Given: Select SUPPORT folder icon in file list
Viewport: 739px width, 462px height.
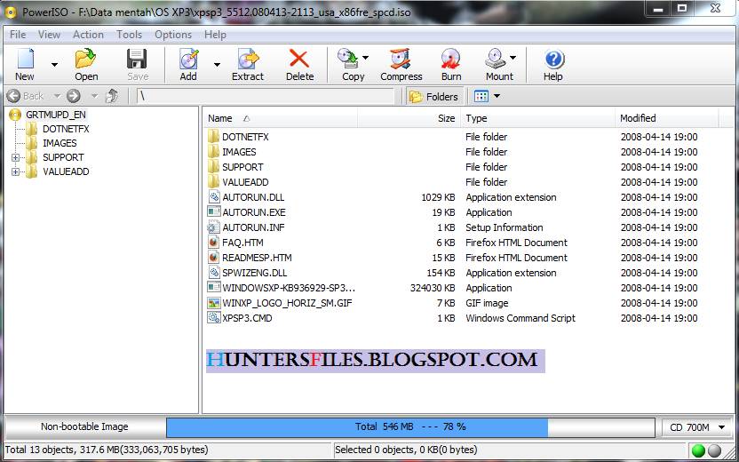Looking at the screenshot, I should pyautogui.click(x=213, y=167).
